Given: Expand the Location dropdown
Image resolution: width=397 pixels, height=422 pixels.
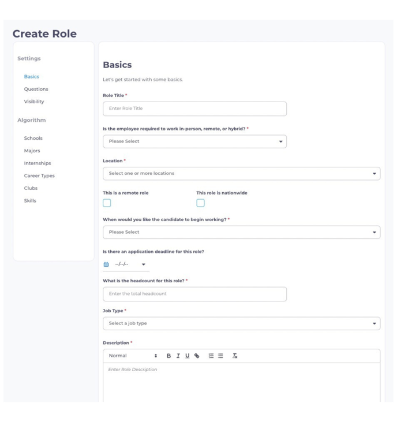Looking at the screenshot, I should tap(241, 173).
